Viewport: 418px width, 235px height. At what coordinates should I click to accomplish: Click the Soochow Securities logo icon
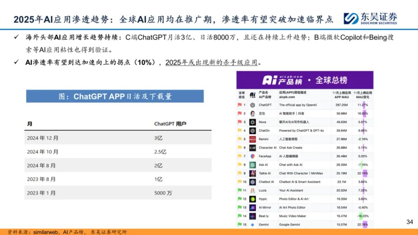(x=351, y=19)
